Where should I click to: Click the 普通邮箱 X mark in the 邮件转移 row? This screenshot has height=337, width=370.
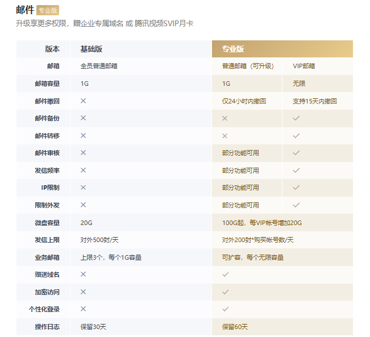click(225, 136)
